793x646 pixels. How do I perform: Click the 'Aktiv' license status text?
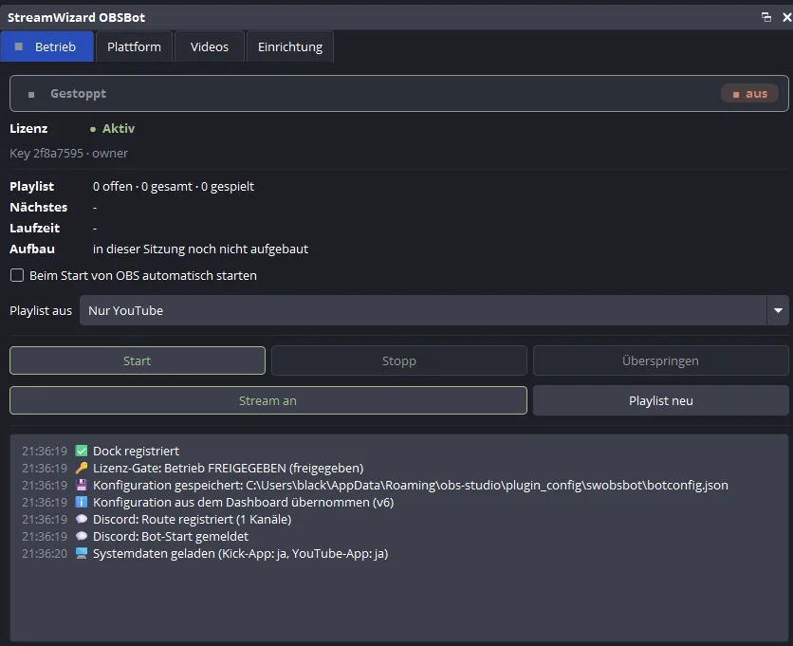tap(119, 128)
